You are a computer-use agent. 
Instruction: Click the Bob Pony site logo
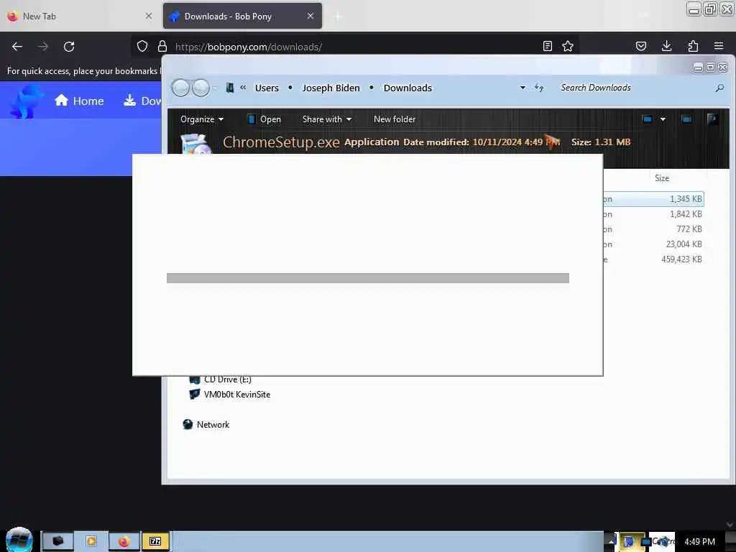coord(26,101)
